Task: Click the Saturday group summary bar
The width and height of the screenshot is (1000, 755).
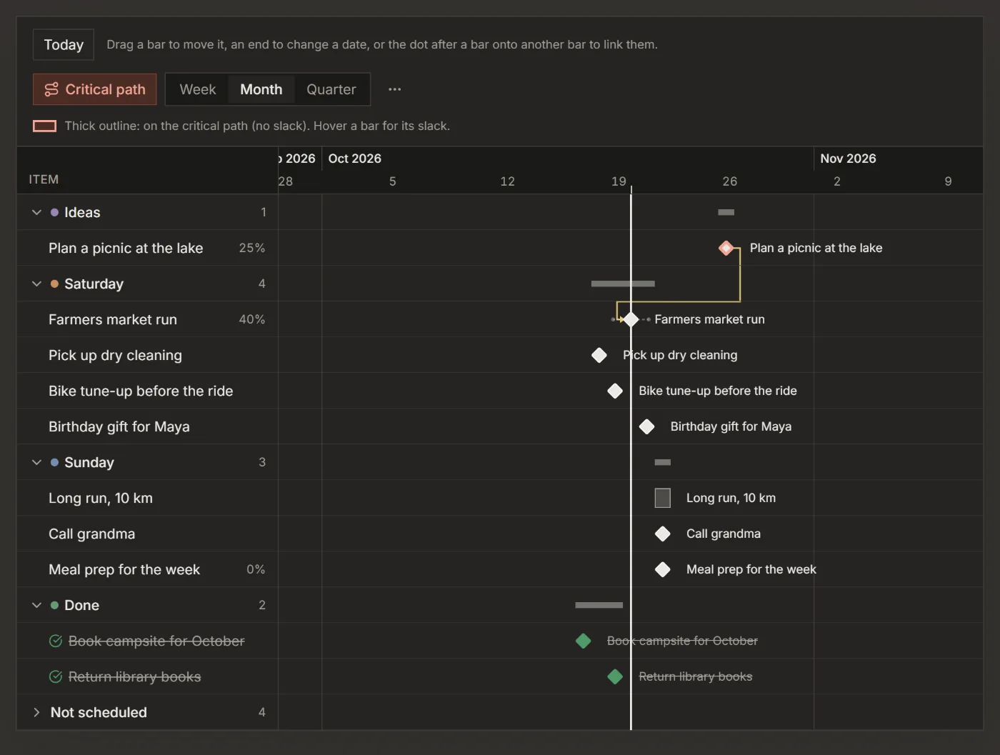Action: pyautogui.click(x=623, y=284)
